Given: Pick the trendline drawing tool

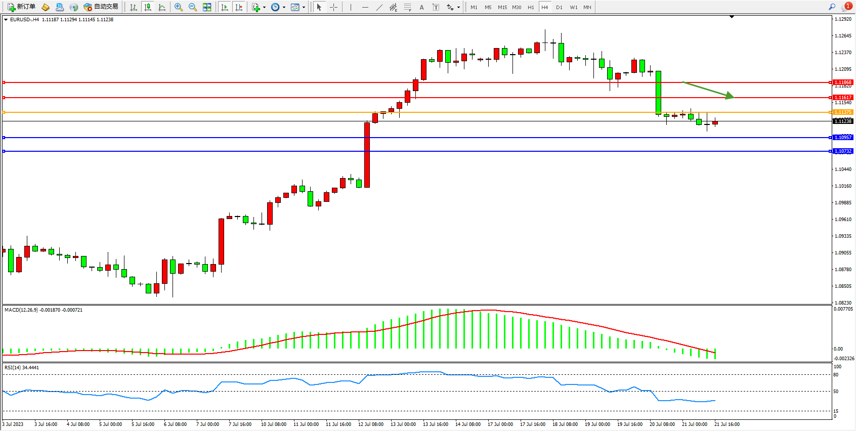Looking at the screenshot, I should pos(379,7).
